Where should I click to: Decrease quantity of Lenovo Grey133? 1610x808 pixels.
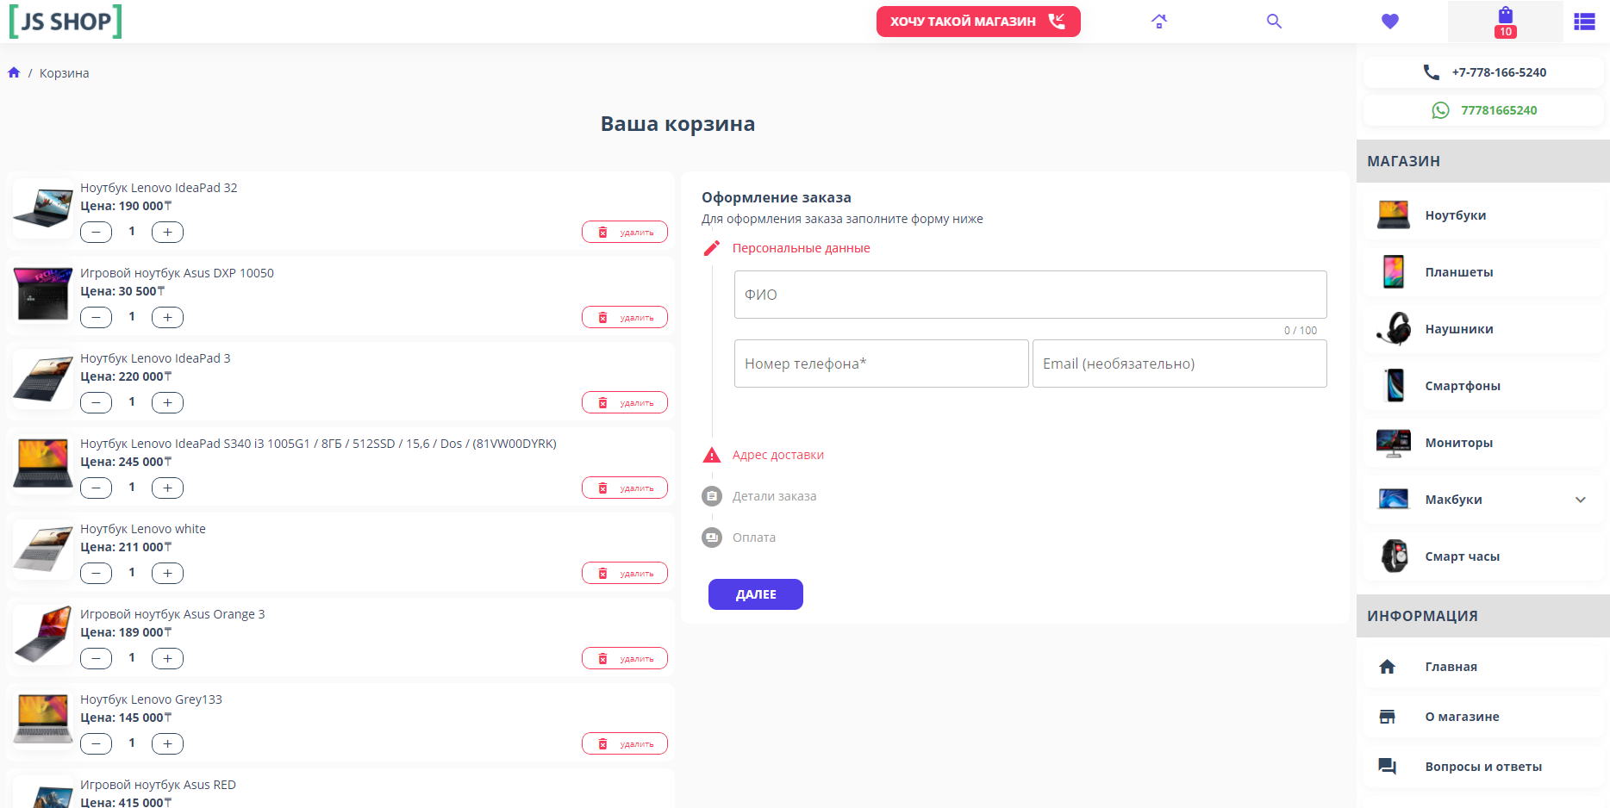click(x=96, y=743)
